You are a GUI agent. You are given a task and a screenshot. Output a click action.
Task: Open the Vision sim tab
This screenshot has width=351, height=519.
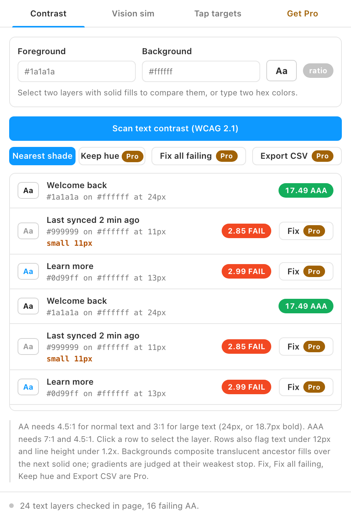tap(133, 14)
